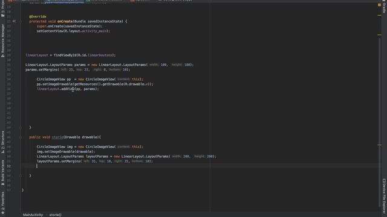Click the storie method name in declaration
The height and width of the screenshot is (217, 387).
57,137
